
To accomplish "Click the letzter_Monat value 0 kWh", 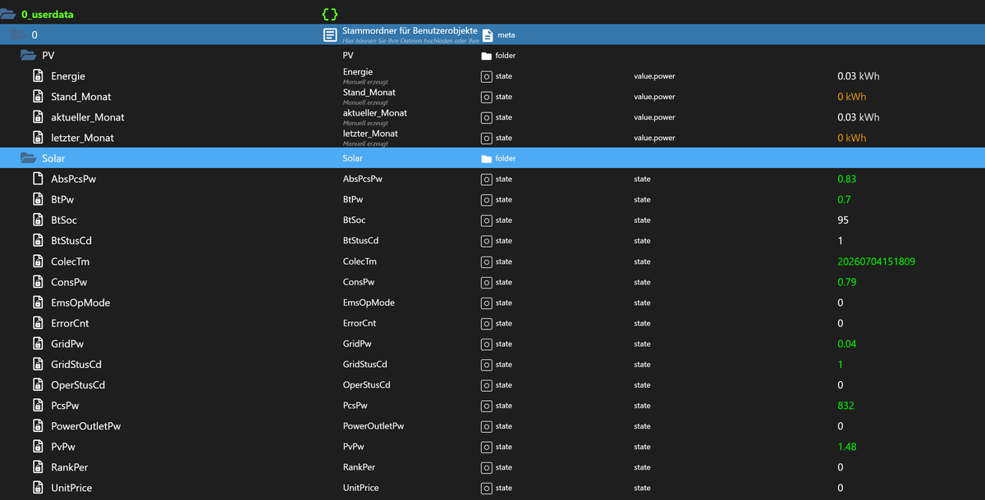I will click(x=852, y=138).
